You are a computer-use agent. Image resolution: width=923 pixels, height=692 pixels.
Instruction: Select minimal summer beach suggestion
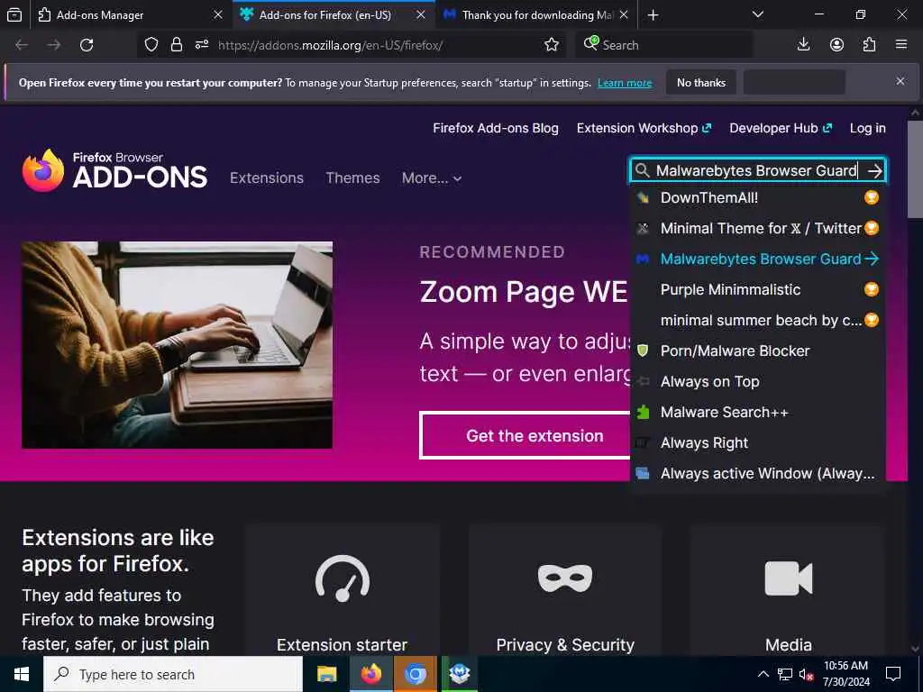point(757,320)
